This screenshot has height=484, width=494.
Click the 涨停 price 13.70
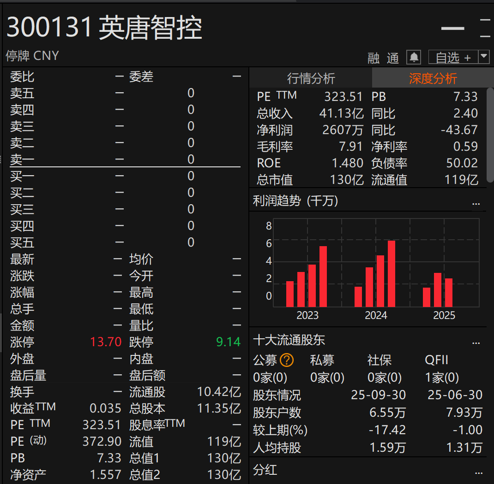click(x=106, y=342)
